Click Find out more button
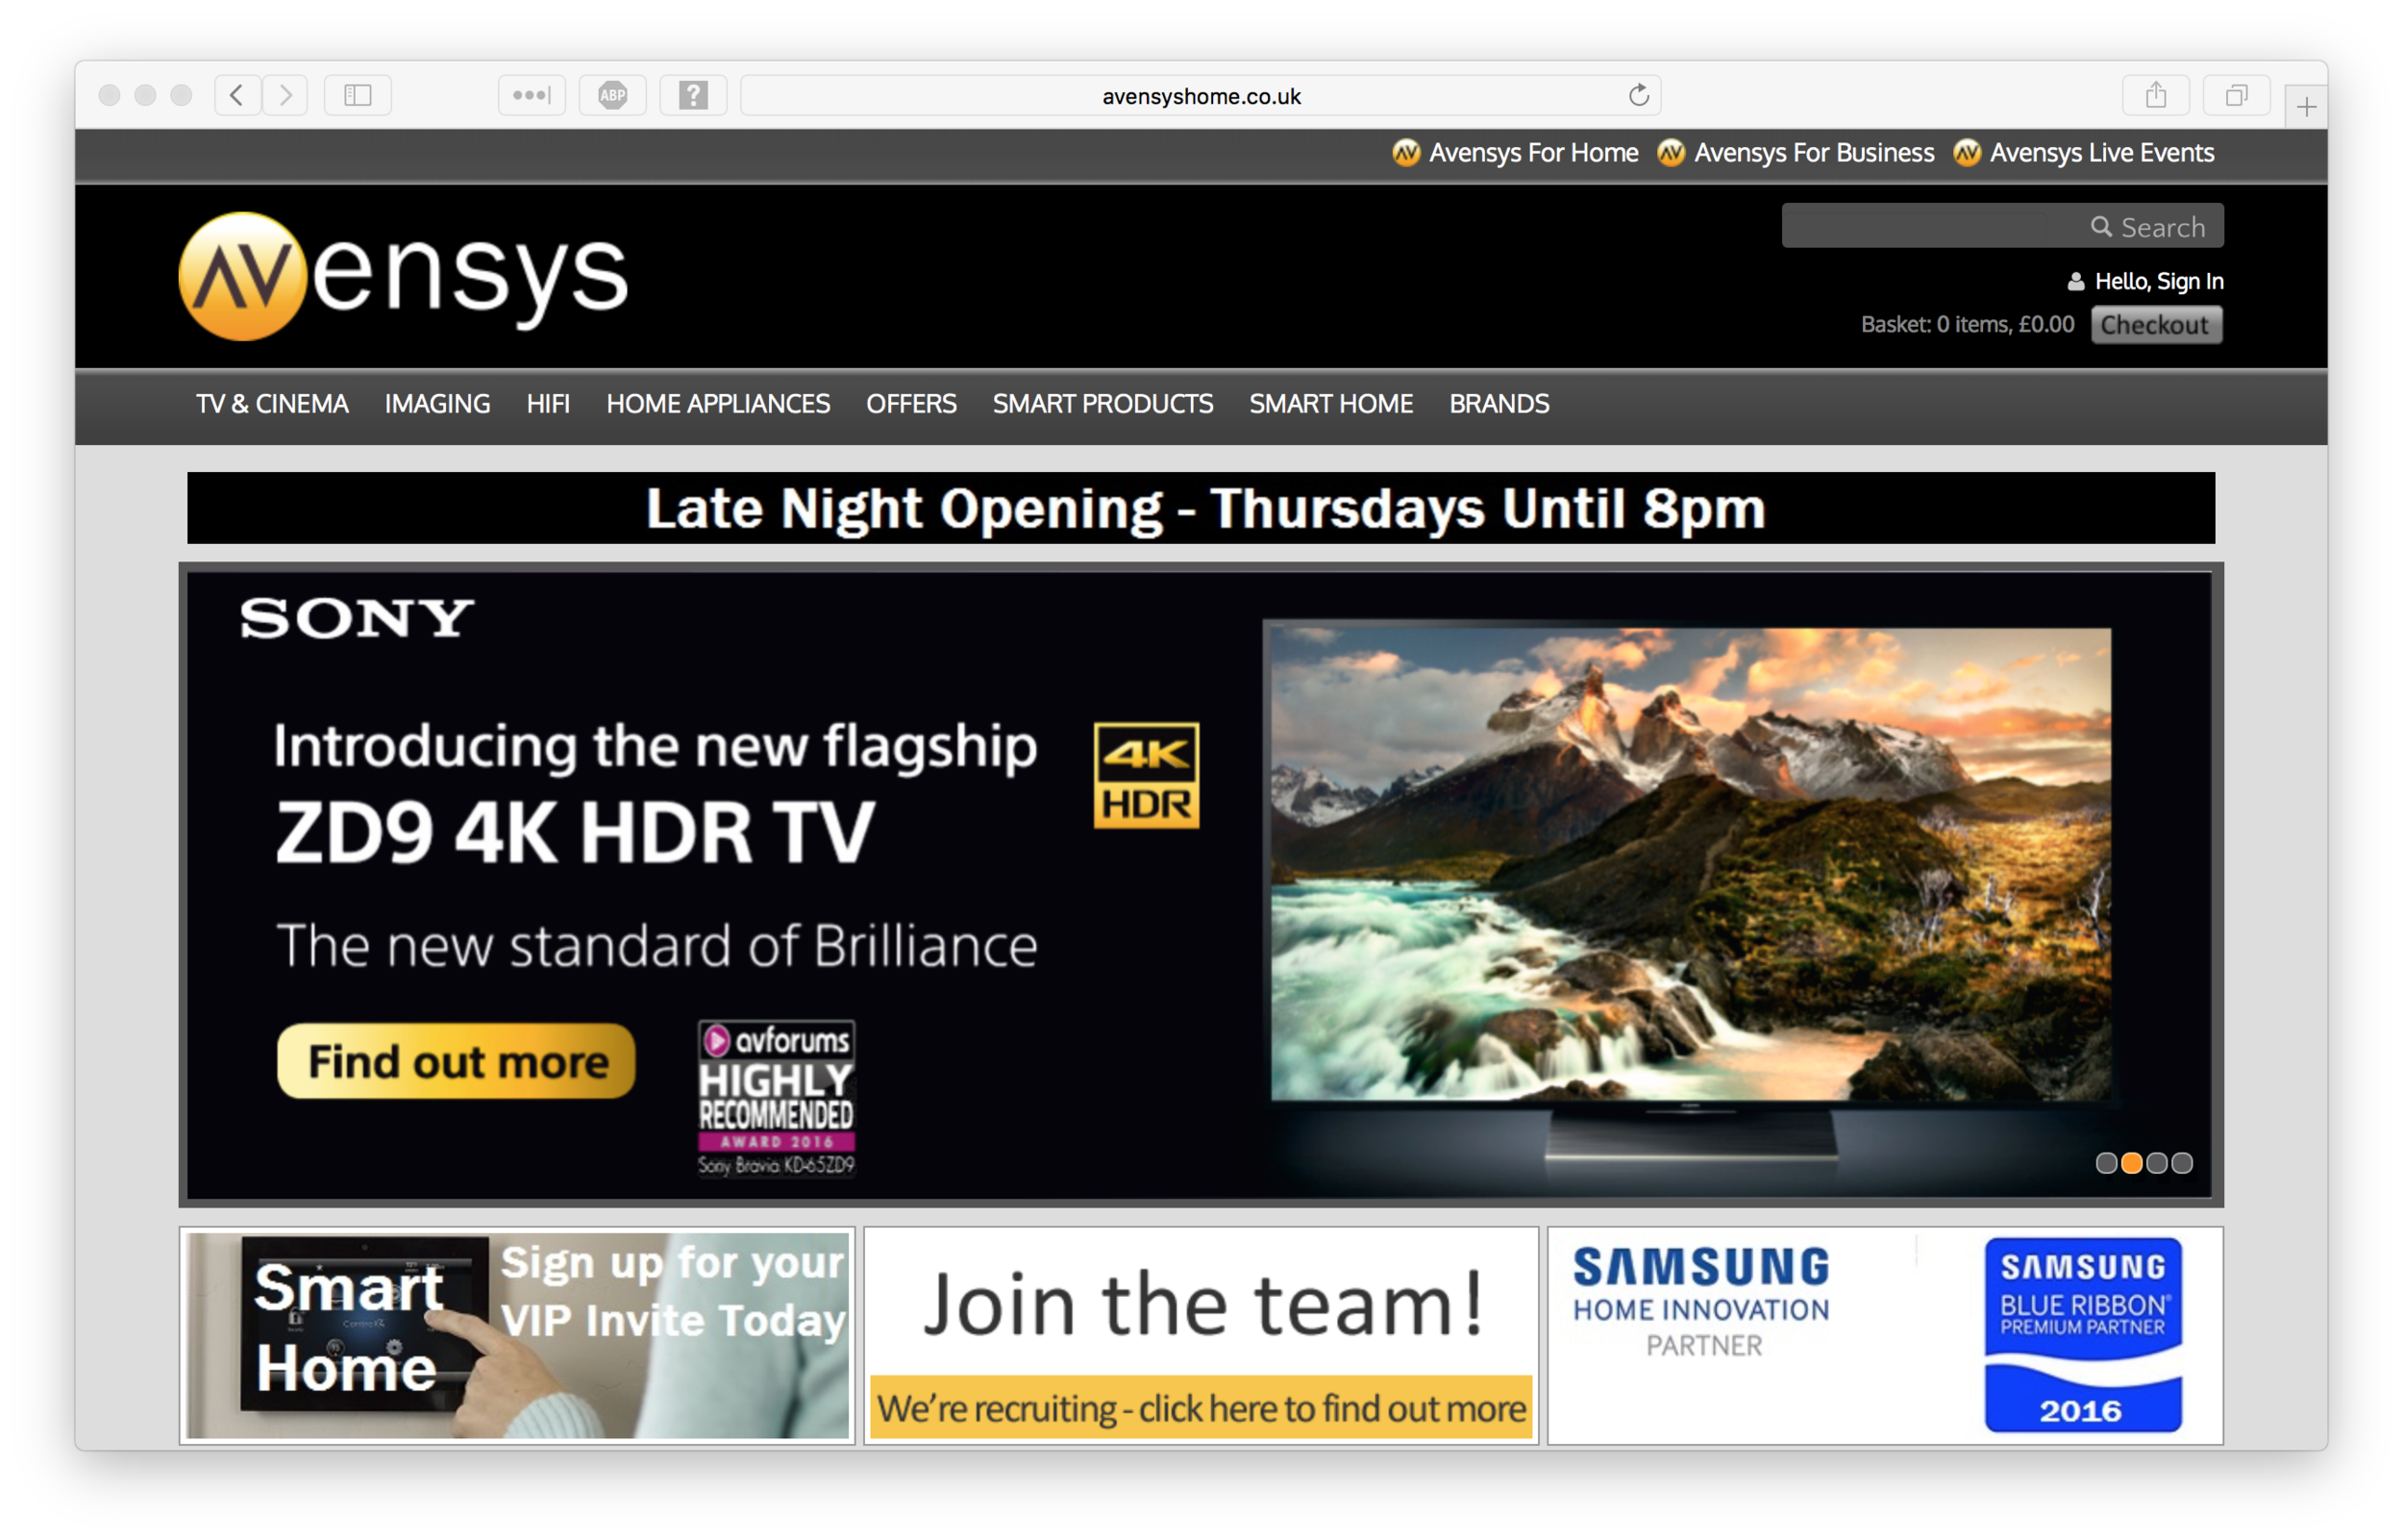This screenshot has width=2403, height=1540. click(457, 1061)
